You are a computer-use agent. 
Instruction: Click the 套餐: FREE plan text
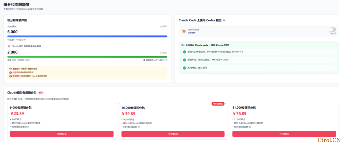click(x=19, y=60)
